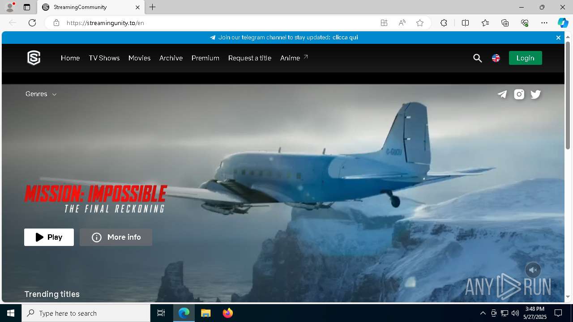Click the browser address bar URL

point(105,23)
